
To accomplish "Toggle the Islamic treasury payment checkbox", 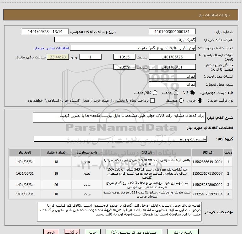I will (x=152, y=101).
